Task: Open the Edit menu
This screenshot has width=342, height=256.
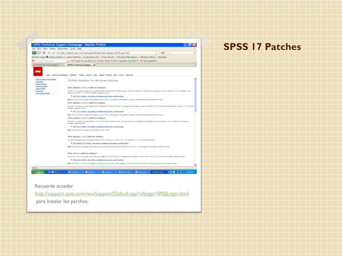Action: [x=39, y=49]
